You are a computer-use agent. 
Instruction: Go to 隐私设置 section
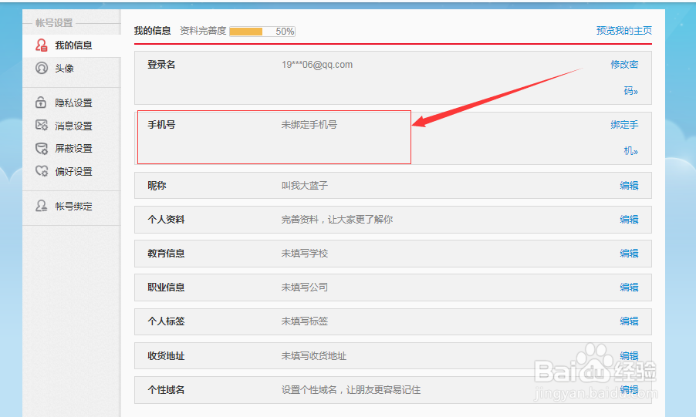72,103
